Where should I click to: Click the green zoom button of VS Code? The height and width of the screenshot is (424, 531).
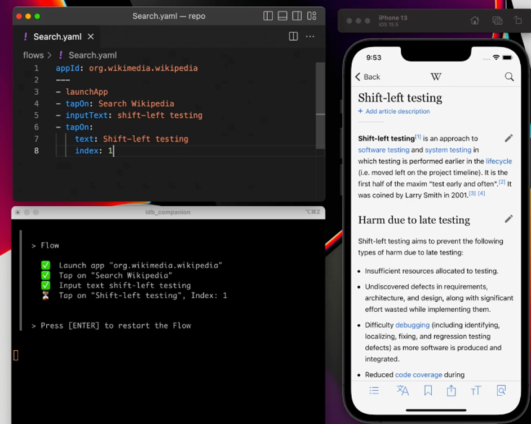pos(37,16)
